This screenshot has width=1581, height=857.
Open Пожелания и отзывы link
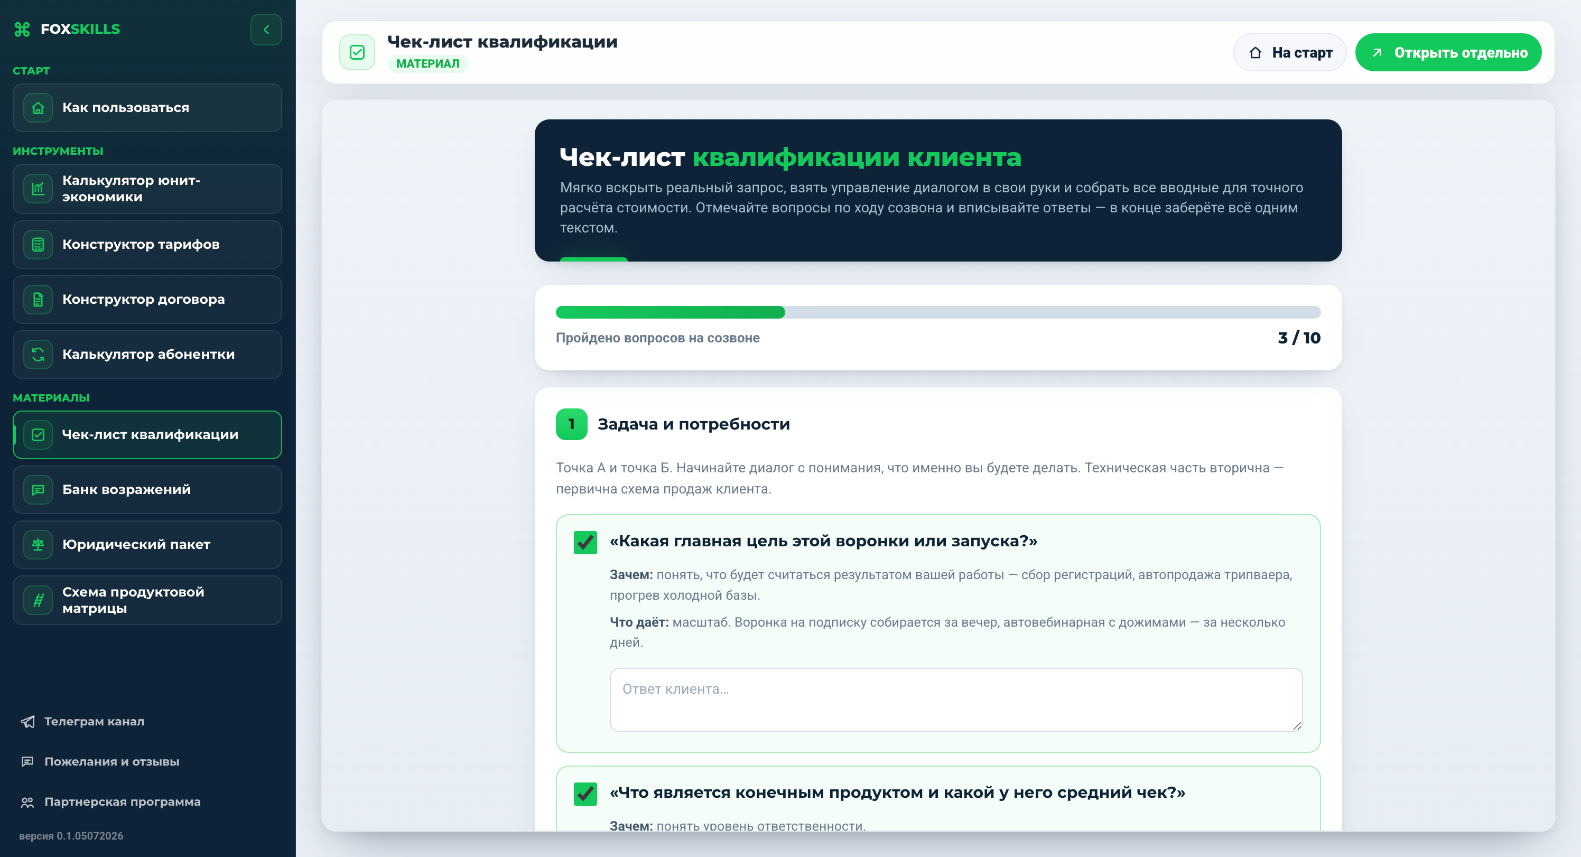111,761
